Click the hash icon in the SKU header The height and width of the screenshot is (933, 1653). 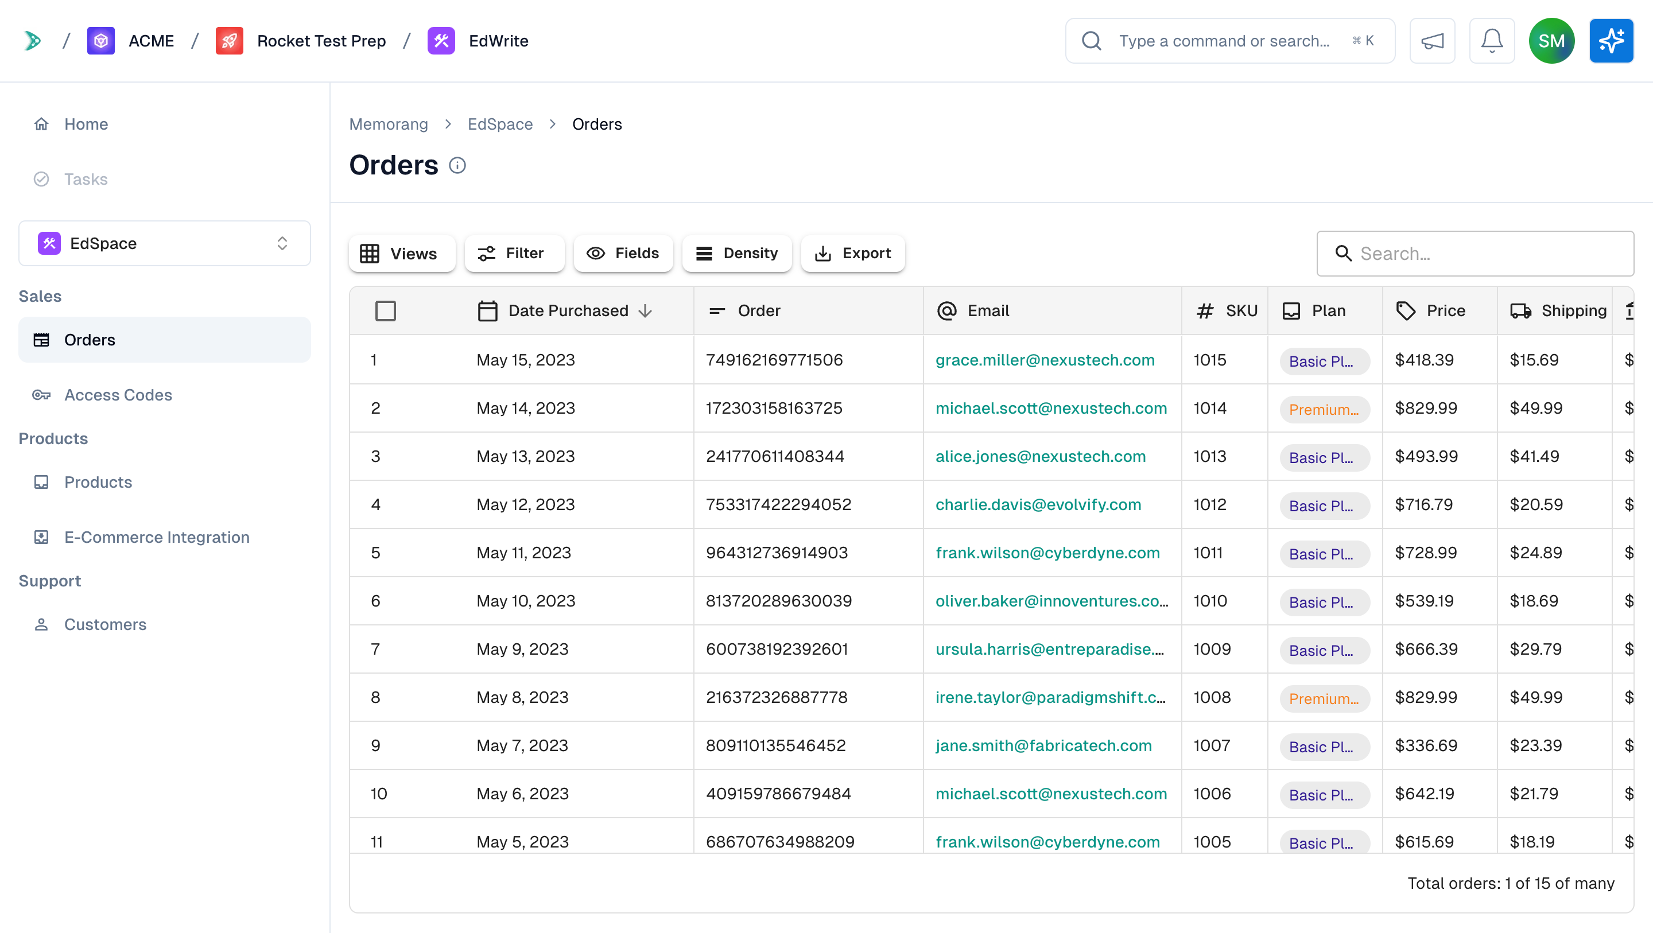1205,310
